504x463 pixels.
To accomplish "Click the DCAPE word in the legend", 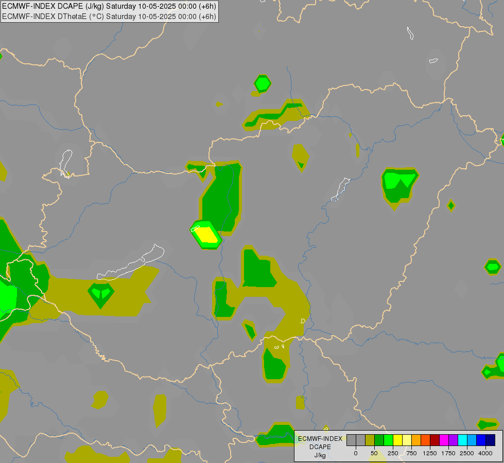I will pyautogui.click(x=320, y=447).
